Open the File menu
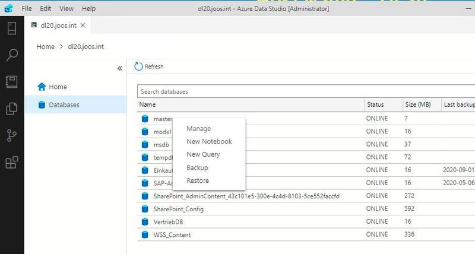The height and width of the screenshot is (254, 475). (x=27, y=8)
